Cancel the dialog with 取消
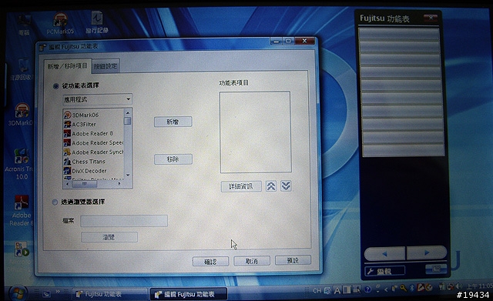493x301 pixels. (x=252, y=261)
